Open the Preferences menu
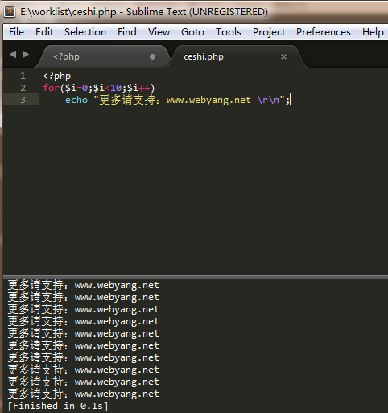Image resolution: width=388 pixels, height=413 pixels. coord(324,32)
